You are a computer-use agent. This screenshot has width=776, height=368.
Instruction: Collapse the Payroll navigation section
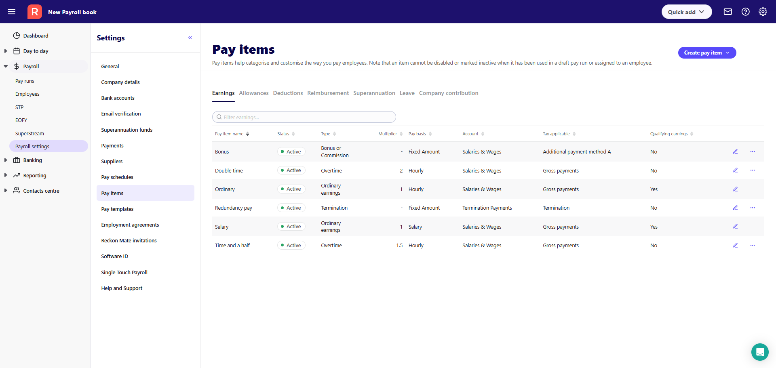click(x=6, y=66)
